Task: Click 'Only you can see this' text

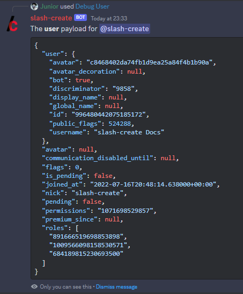Action: click(66, 286)
